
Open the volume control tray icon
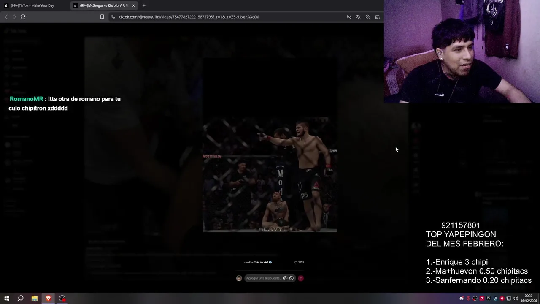(x=515, y=299)
